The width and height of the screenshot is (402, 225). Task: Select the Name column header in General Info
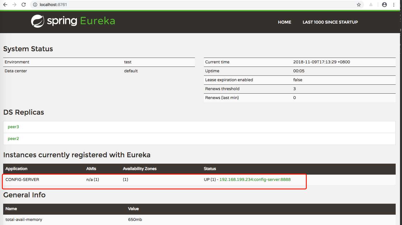[x=11, y=209]
